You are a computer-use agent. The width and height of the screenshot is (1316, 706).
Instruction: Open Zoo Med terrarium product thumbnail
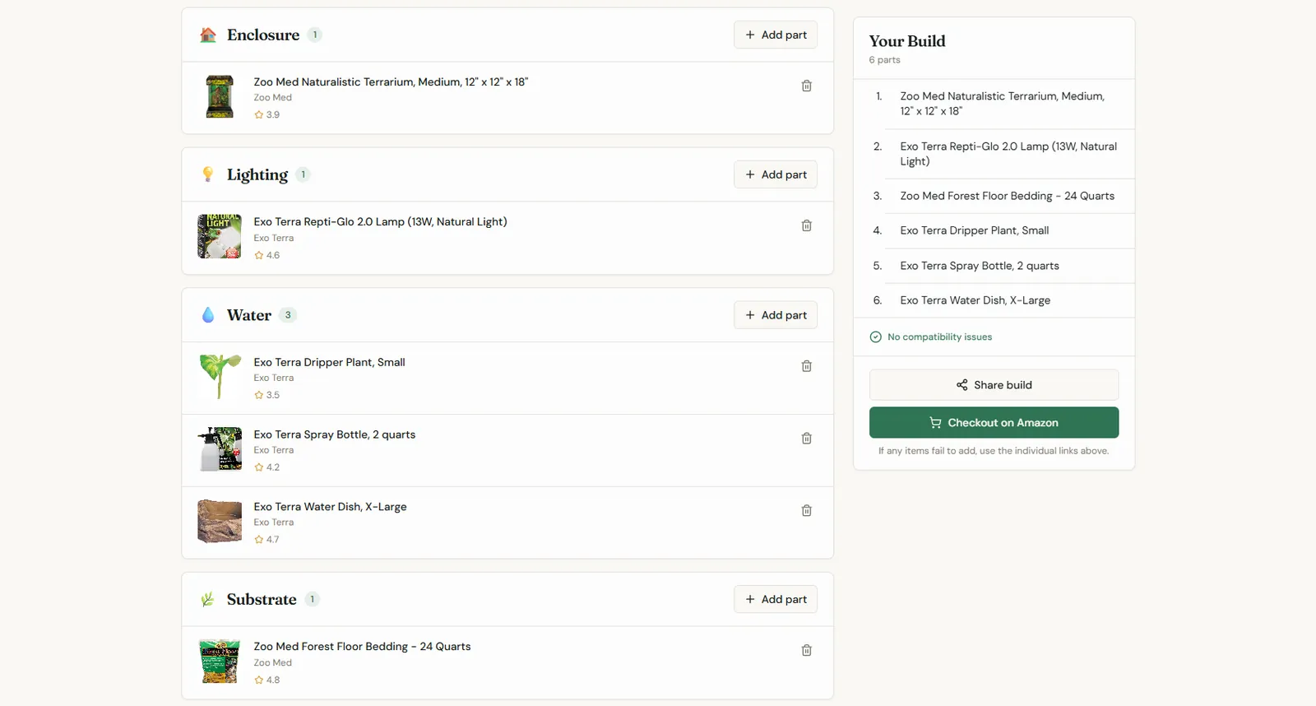pyautogui.click(x=220, y=97)
